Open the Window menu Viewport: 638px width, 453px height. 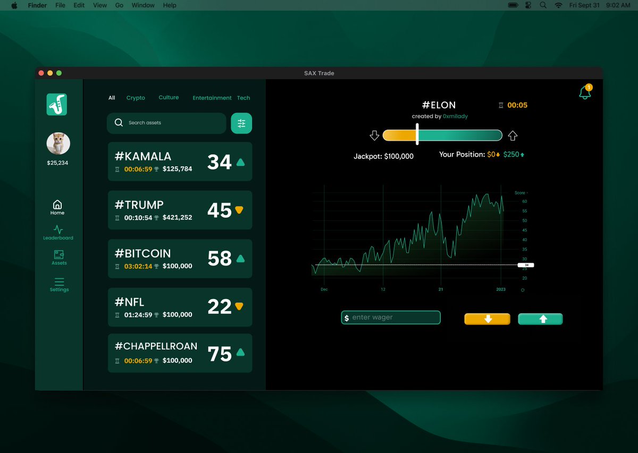pyautogui.click(x=143, y=5)
